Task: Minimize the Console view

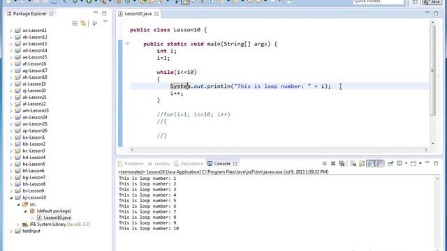Action: [427, 162]
